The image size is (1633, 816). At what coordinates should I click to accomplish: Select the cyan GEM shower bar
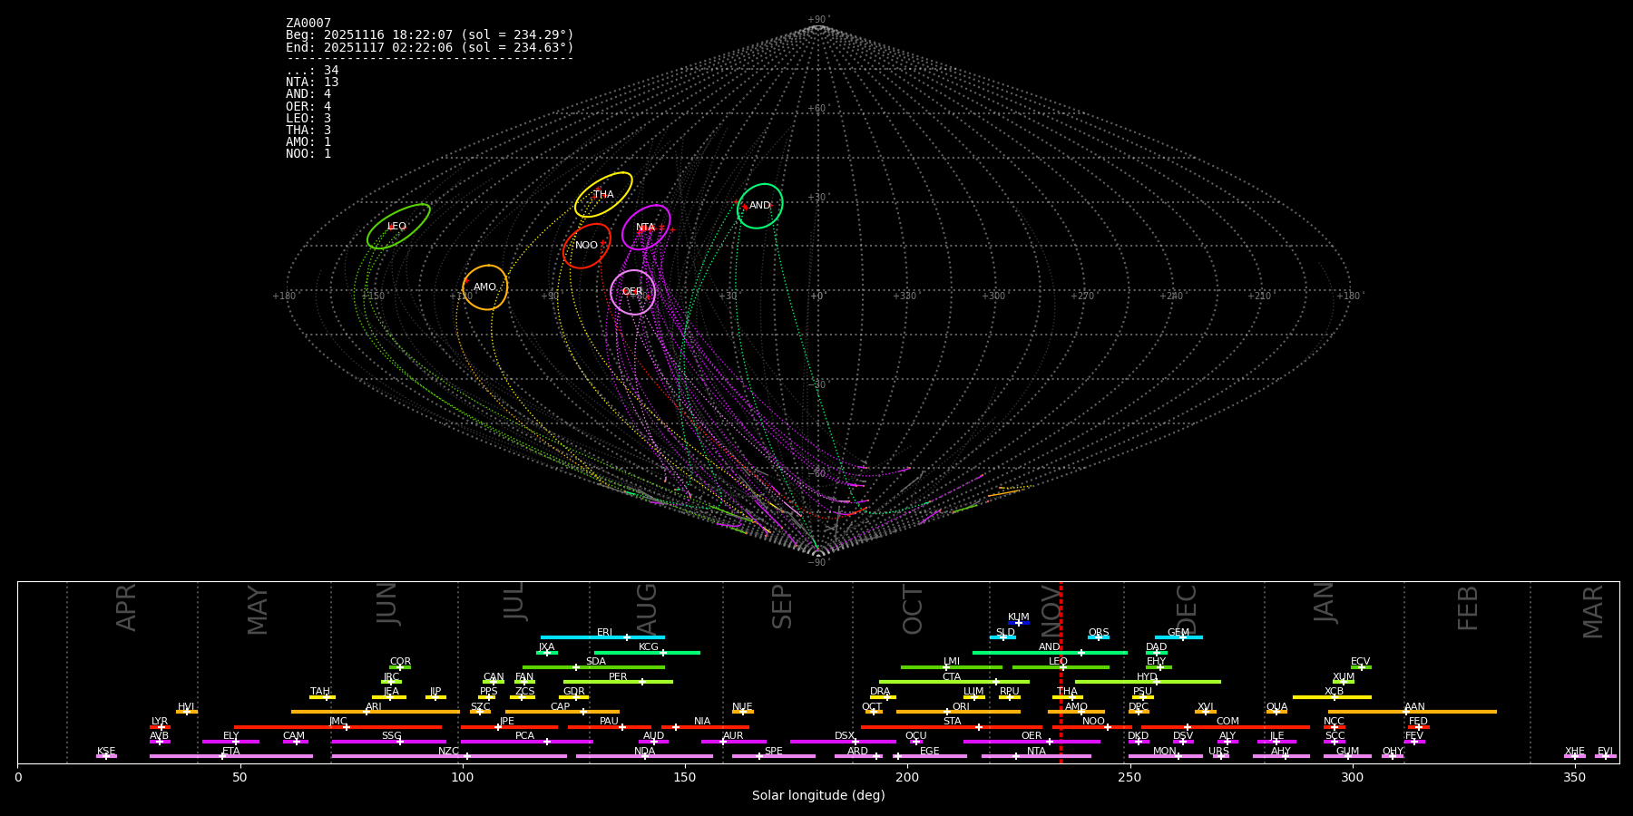pyautogui.click(x=1178, y=637)
